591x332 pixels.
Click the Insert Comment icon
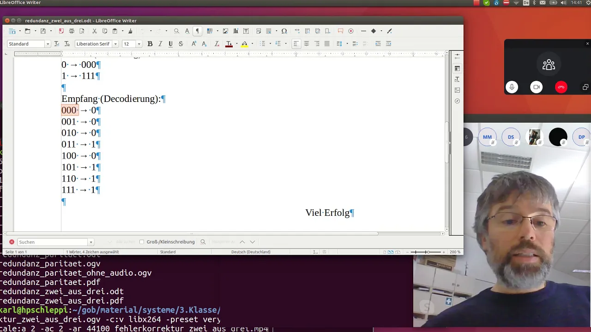340,31
